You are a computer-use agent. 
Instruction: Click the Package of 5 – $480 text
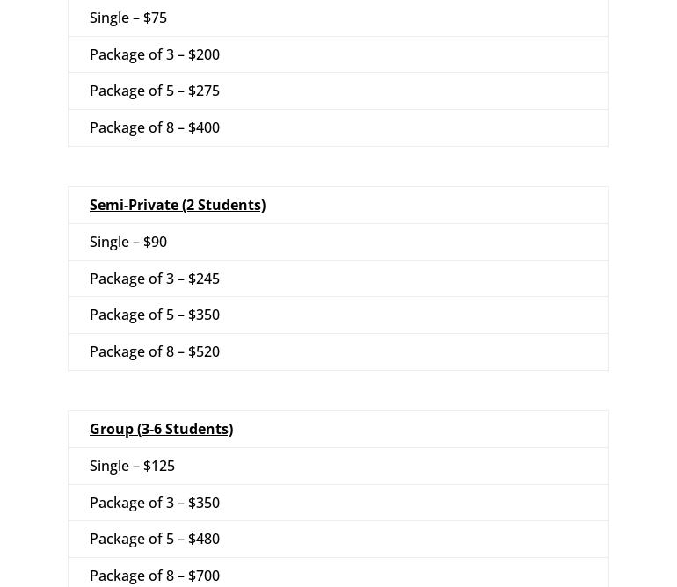(x=155, y=539)
